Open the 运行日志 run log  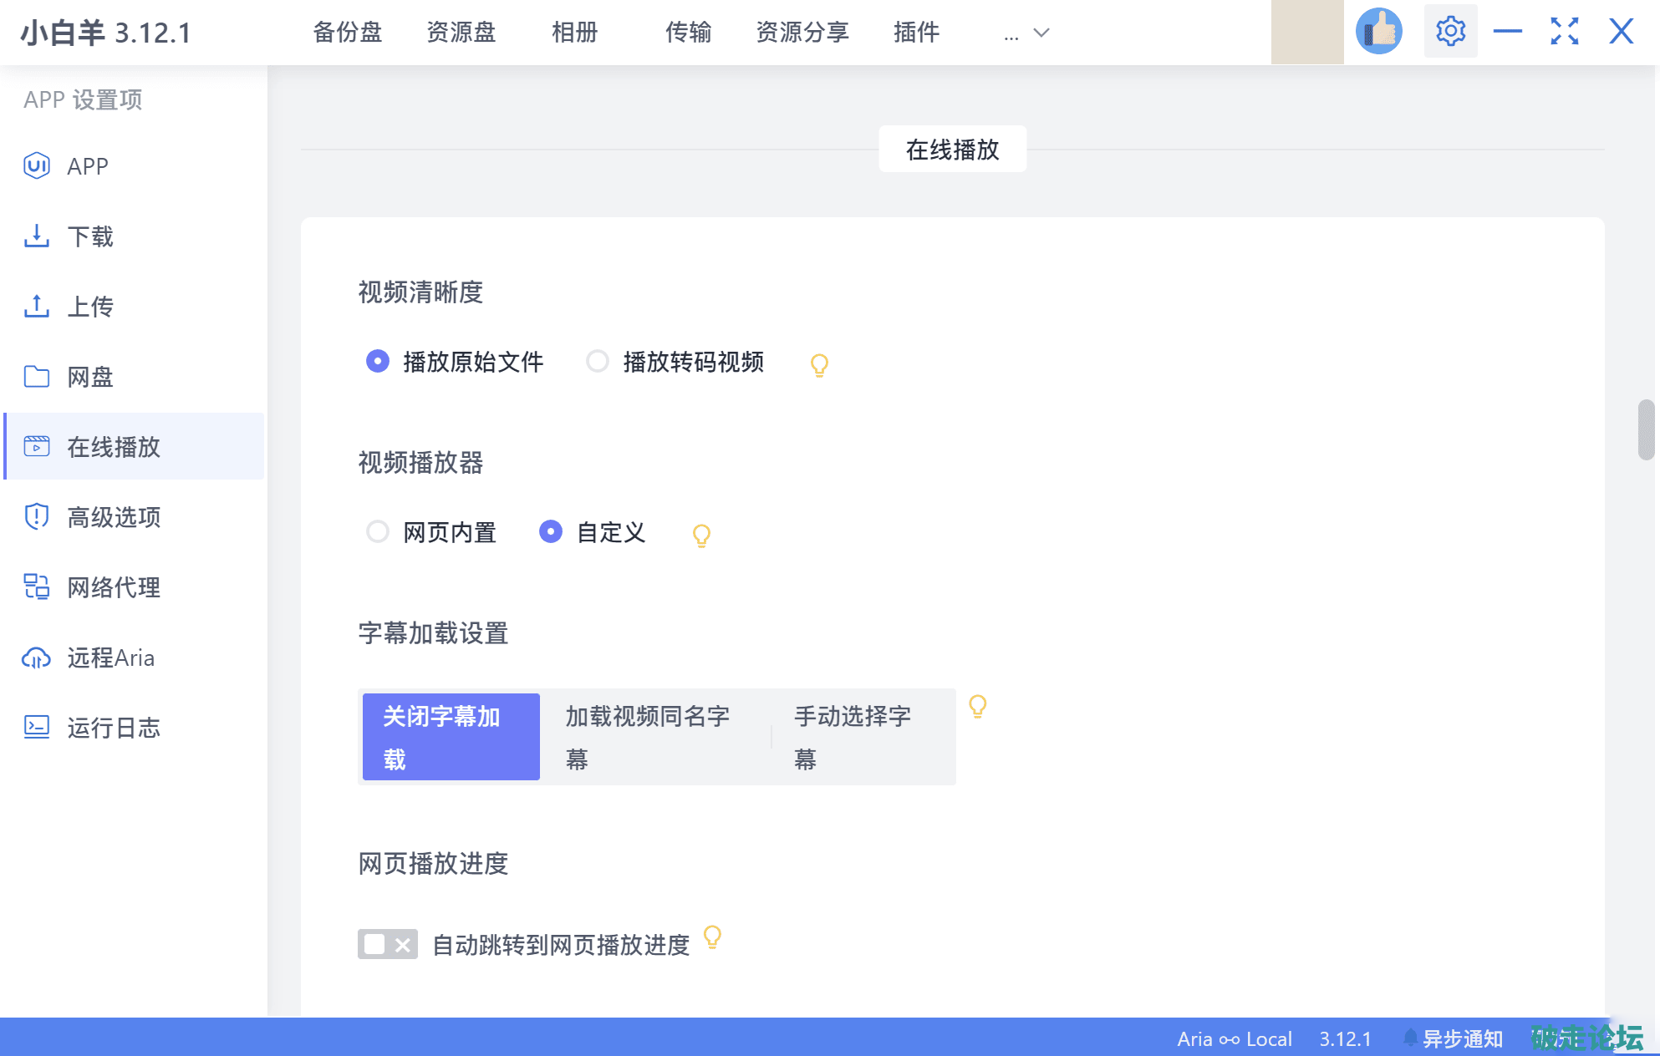(113, 728)
